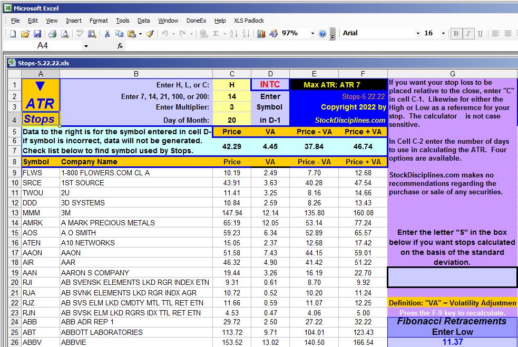Open the Redo history dropdown arrow
This screenshot has width=518, height=347.
[191, 34]
